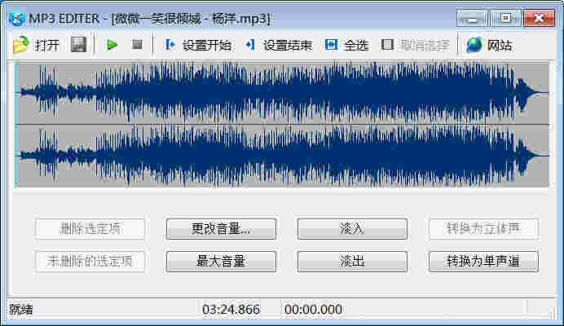Click disabled 删除选定项 button
The width and height of the screenshot is (564, 326).
90,228
